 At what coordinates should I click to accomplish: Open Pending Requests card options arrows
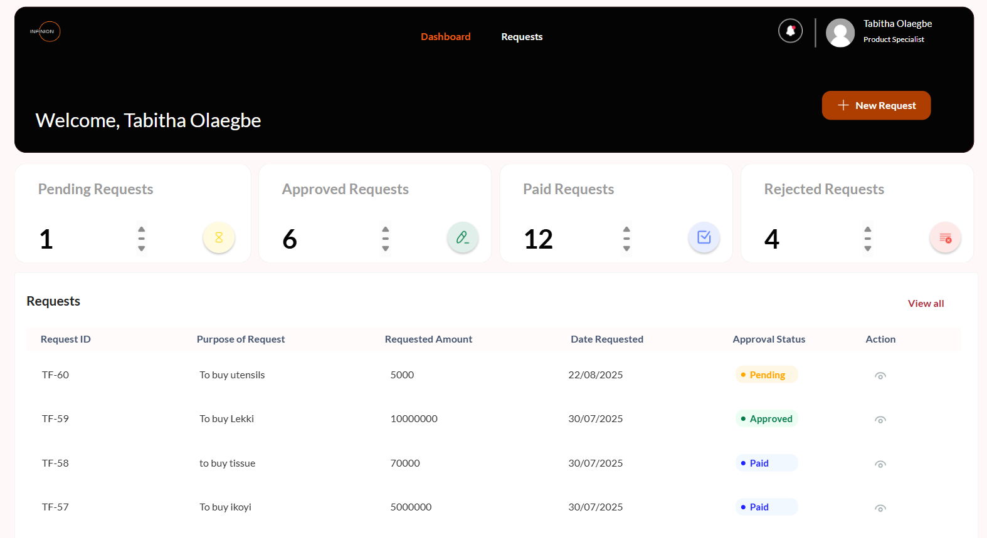(x=142, y=239)
